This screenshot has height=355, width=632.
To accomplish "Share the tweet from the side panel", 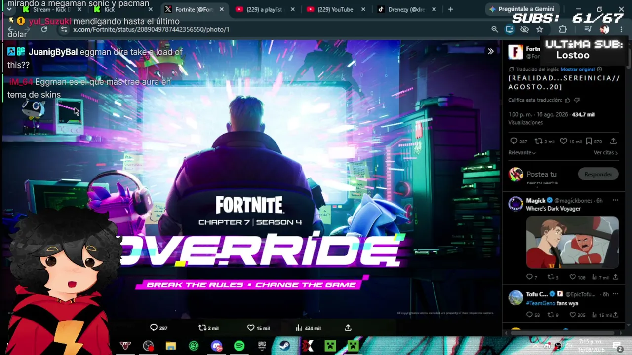I will coord(613,142).
